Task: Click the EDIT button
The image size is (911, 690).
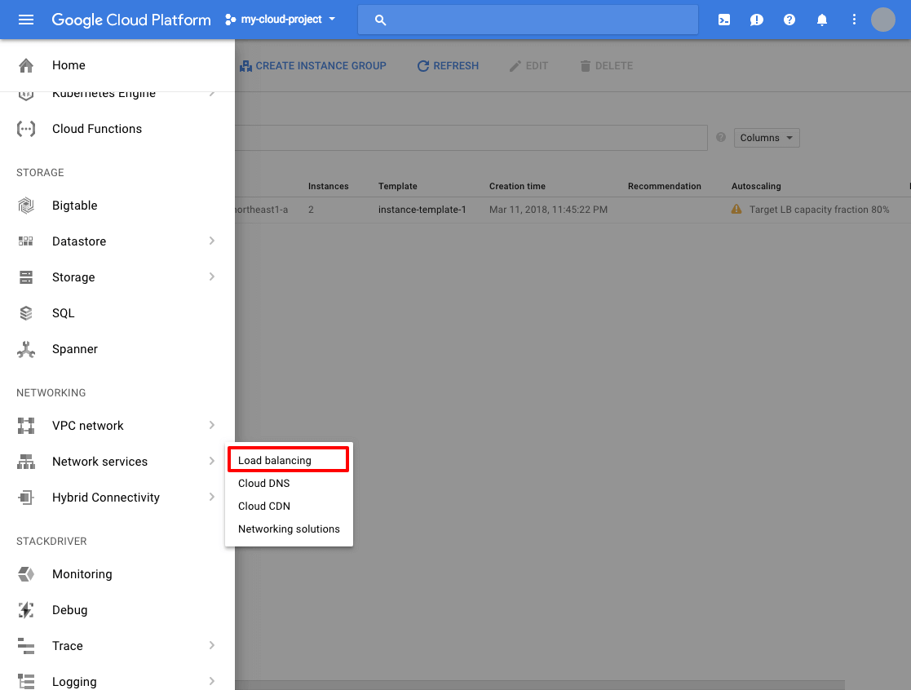Action: (x=528, y=65)
